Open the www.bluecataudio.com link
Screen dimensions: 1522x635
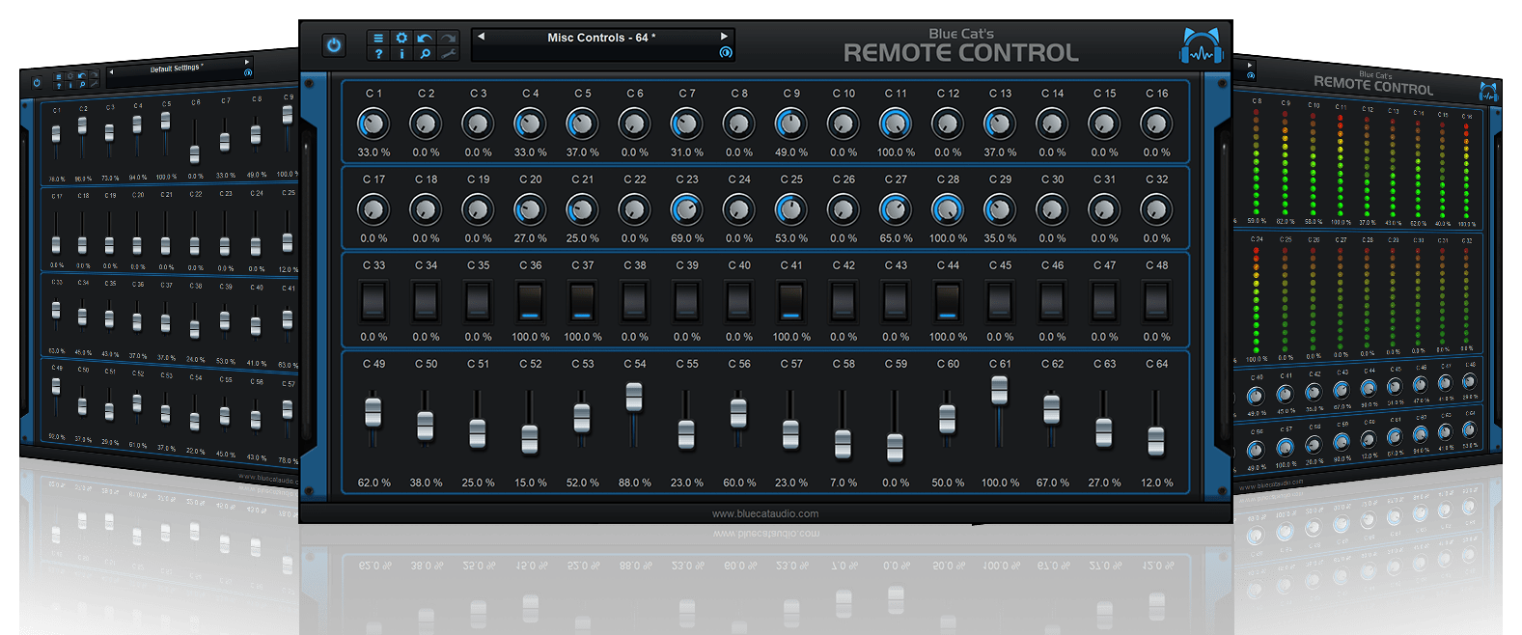pyautogui.click(x=764, y=513)
